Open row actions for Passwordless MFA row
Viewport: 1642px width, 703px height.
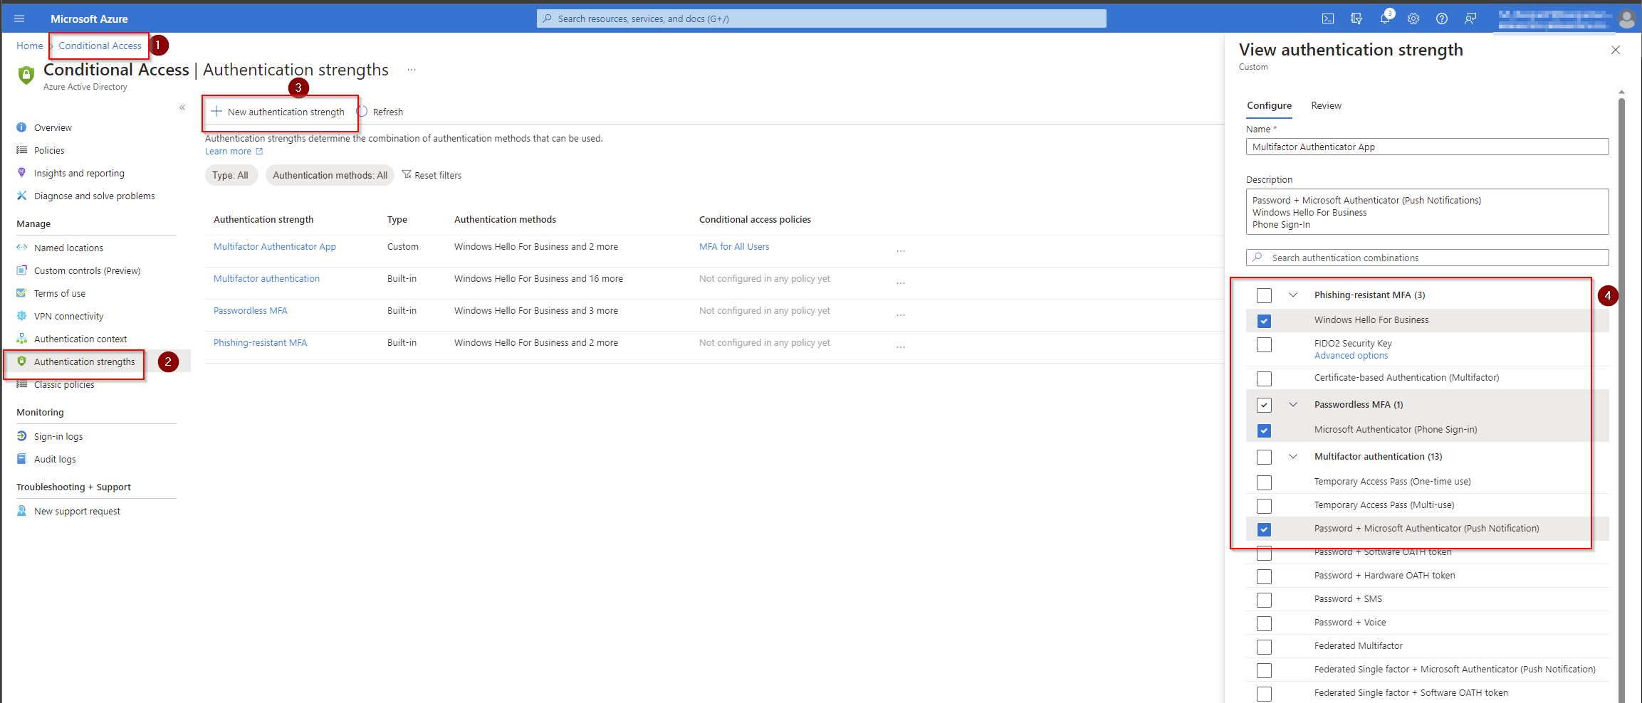point(901,315)
